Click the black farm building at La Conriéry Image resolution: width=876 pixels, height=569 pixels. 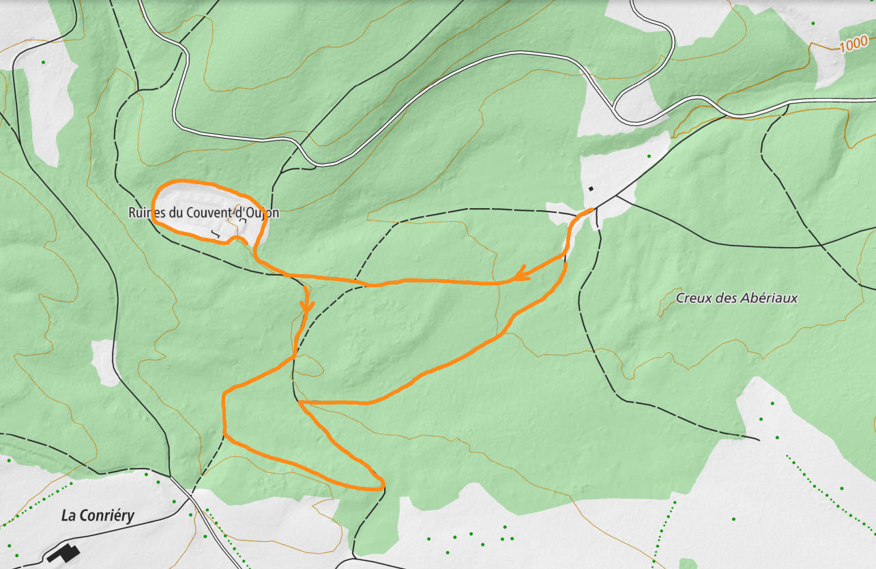click(63, 553)
